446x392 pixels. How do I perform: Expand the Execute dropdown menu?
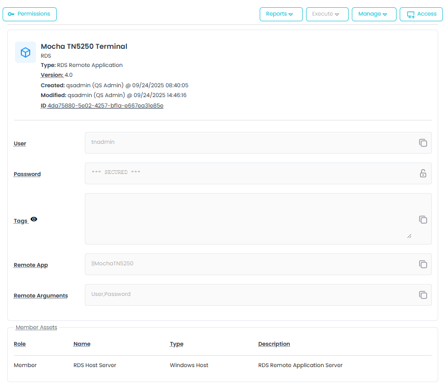tap(327, 14)
